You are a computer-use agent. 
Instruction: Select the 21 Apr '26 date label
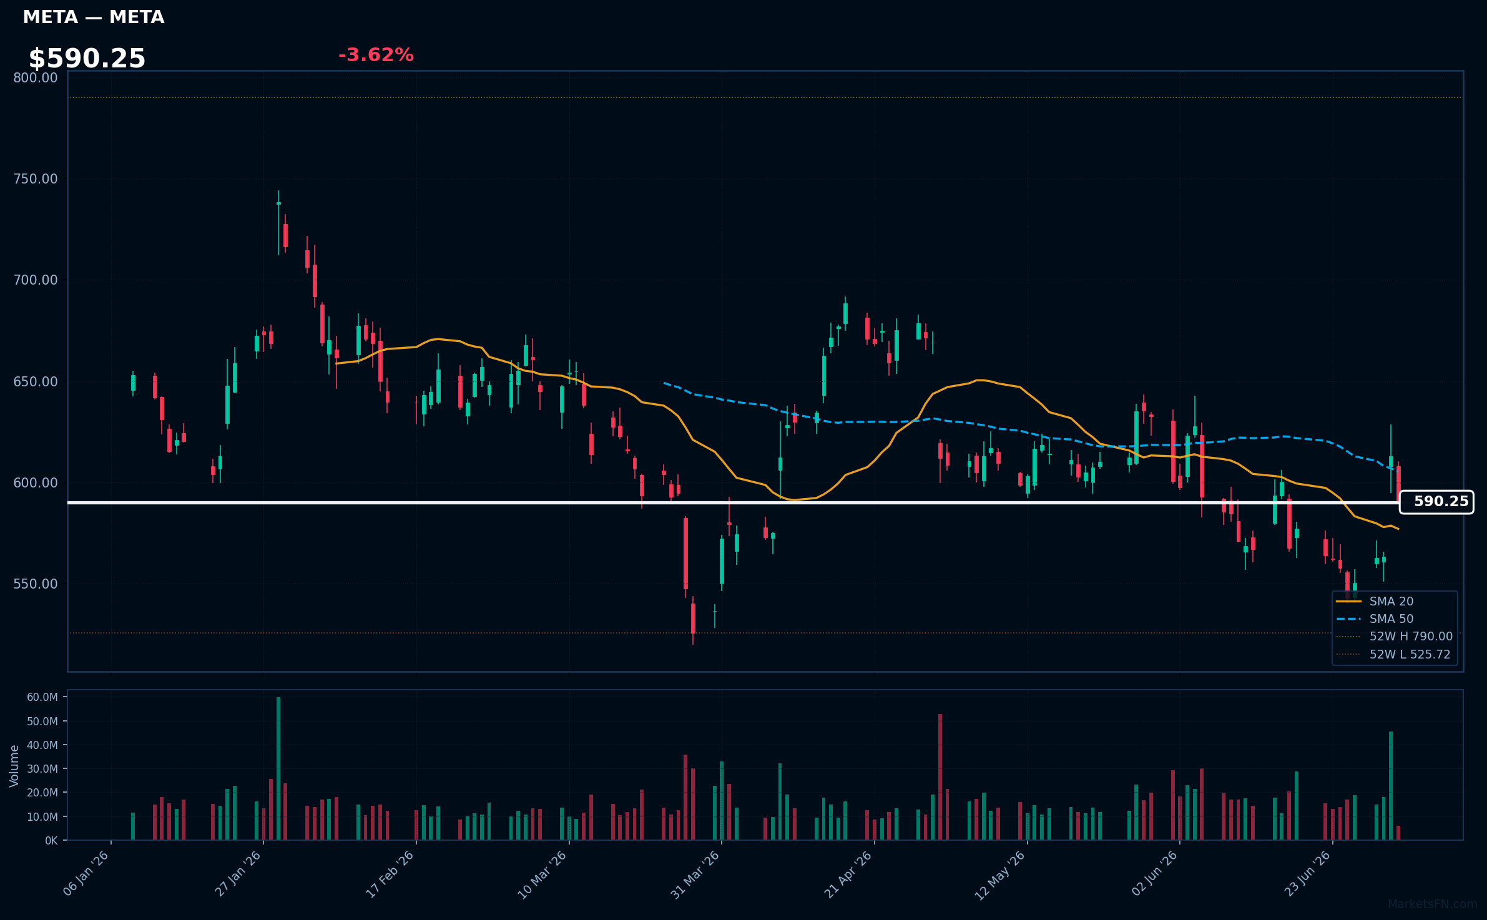pyautogui.click(x=848, y=874)
